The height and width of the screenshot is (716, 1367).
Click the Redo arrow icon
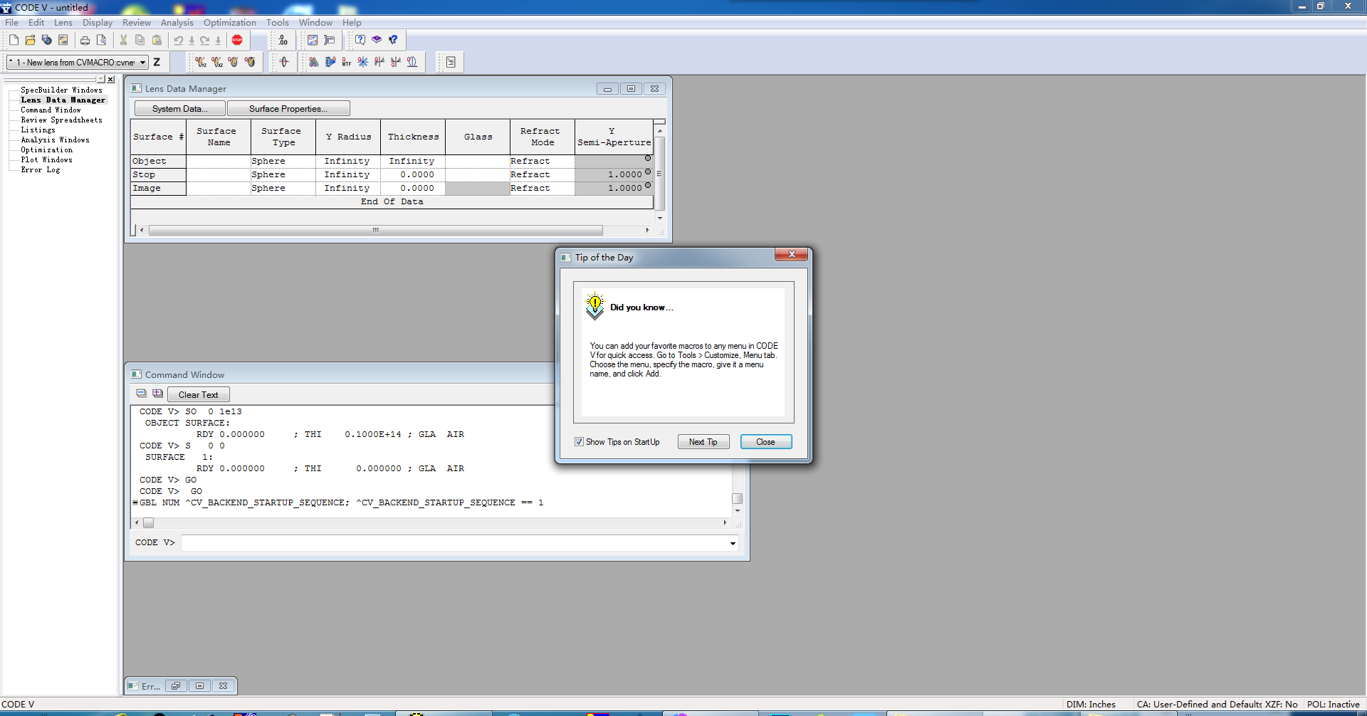[205, 40]
